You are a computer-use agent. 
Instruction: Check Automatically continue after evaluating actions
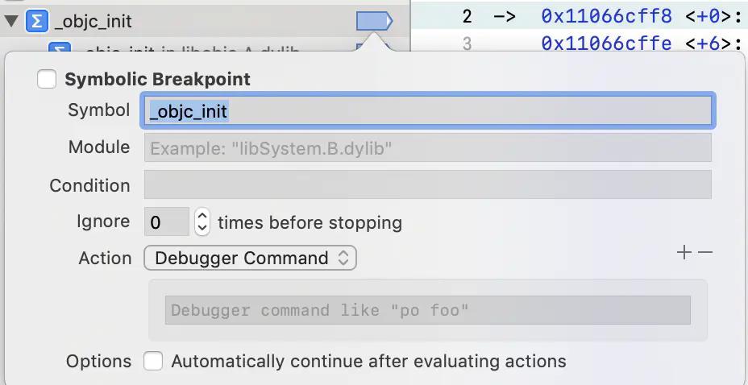click(153, 361)
